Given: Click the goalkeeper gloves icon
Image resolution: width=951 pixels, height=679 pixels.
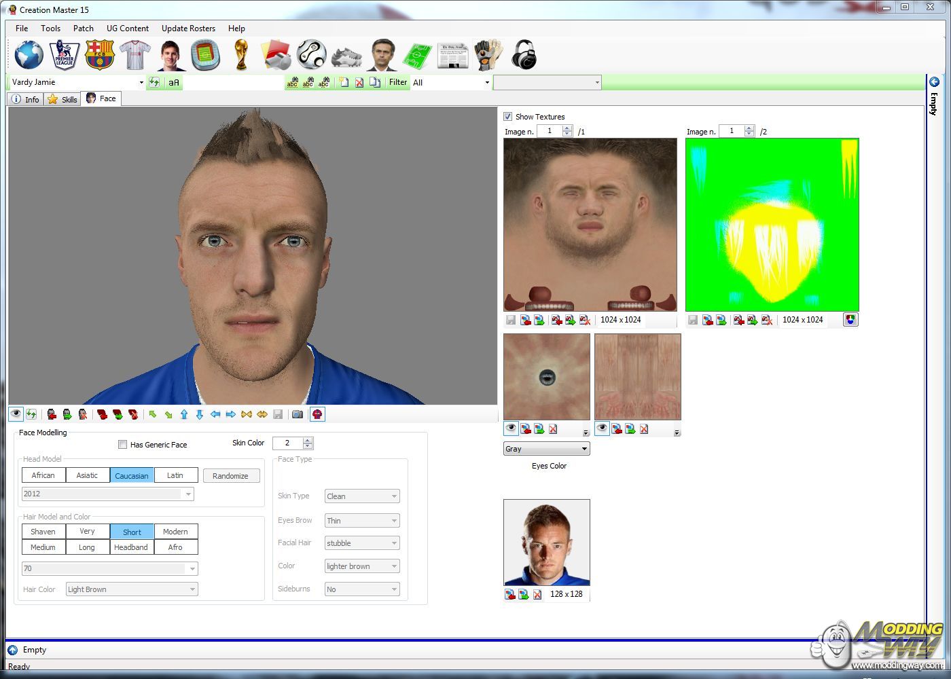Looking at the screenshot, I should point(487,55).
